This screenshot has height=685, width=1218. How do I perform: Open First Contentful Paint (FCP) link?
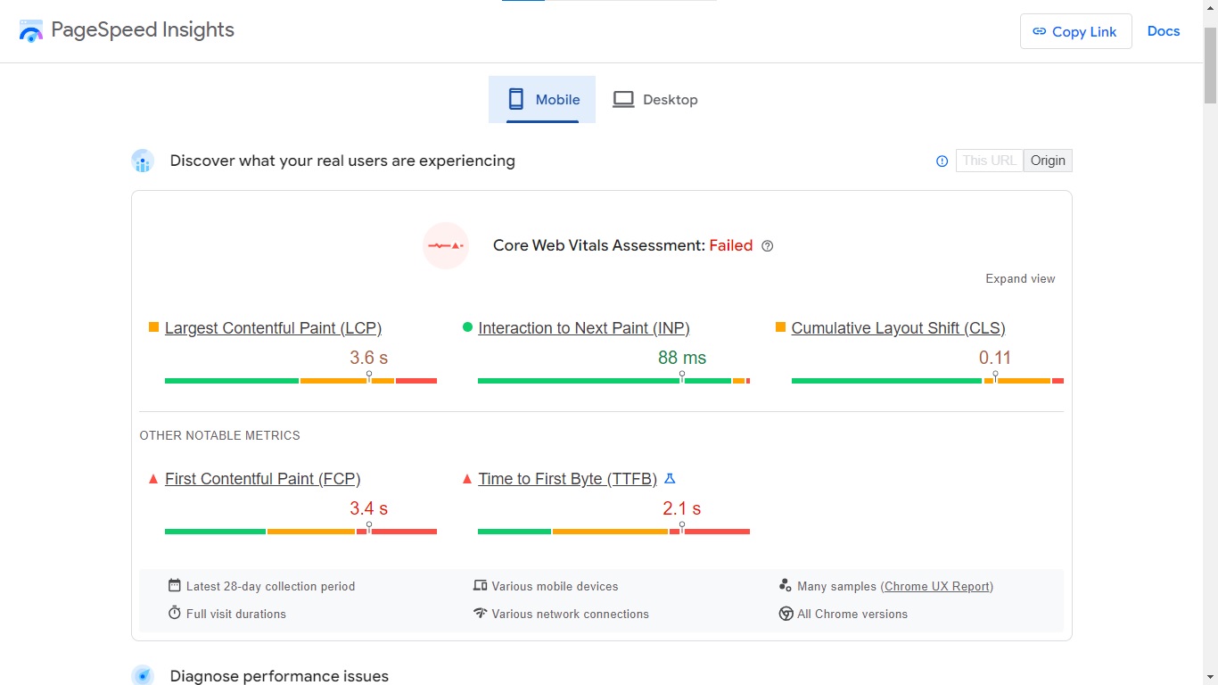click(263, 479)
